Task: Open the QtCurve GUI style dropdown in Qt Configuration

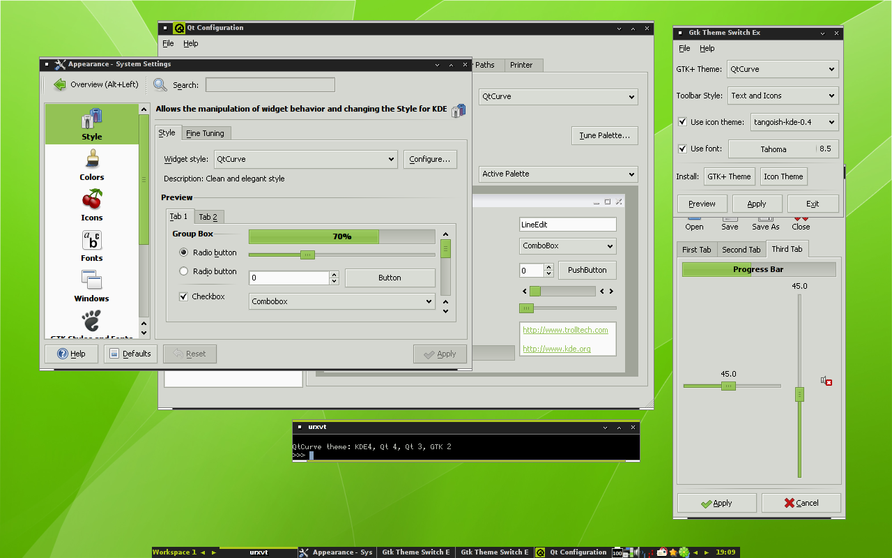Action: coord(558,97)
